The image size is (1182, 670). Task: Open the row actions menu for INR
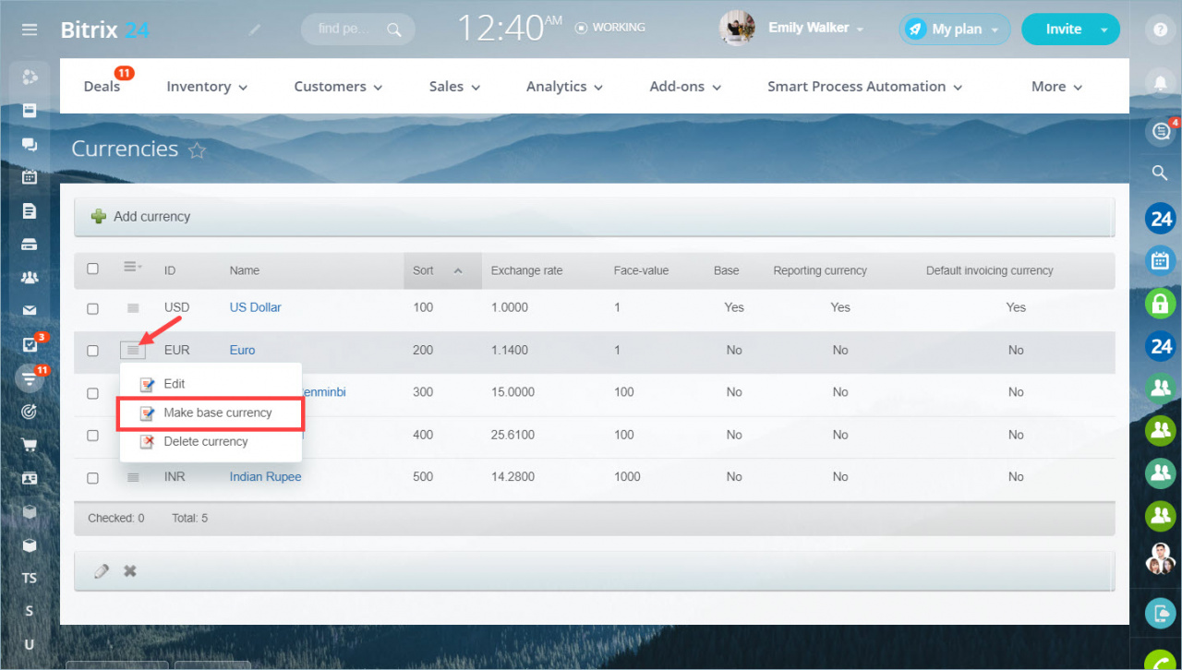click(133, 477)
